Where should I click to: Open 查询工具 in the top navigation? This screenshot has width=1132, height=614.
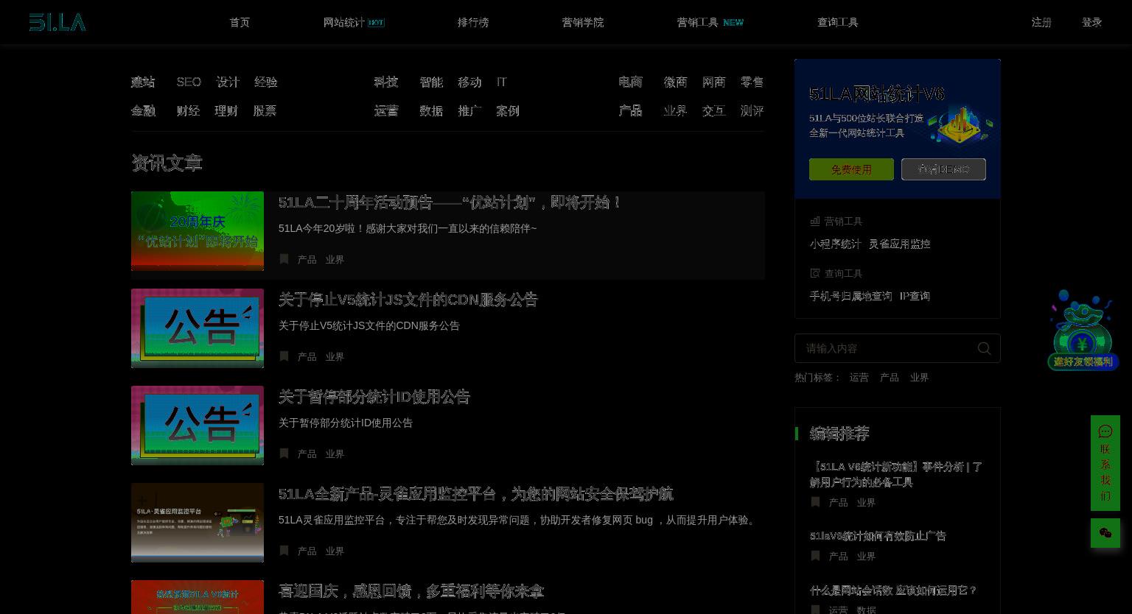tap(838, 22)
